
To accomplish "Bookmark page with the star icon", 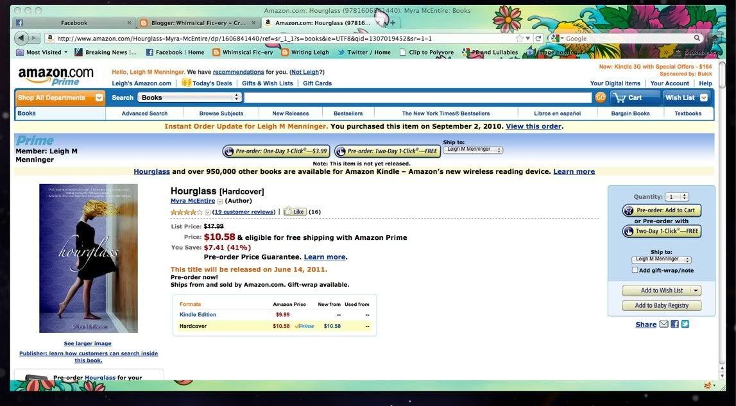I will pos(519,38).
